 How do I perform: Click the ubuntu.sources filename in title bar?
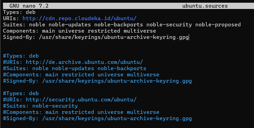[x=205, y=6]
